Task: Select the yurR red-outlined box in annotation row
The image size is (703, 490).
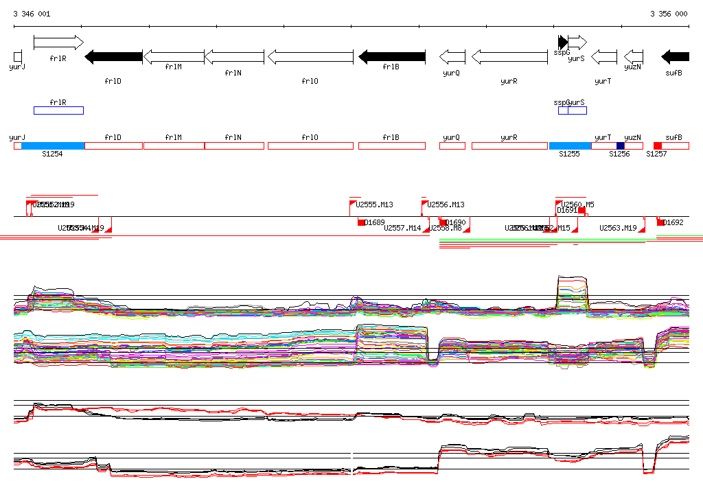Action: pos(510,145)
